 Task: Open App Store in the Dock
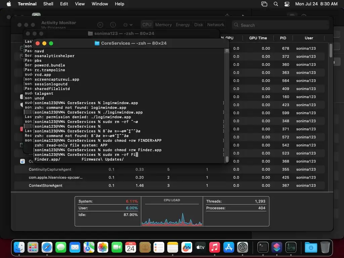pyautogui.click(x=228, y=248)
